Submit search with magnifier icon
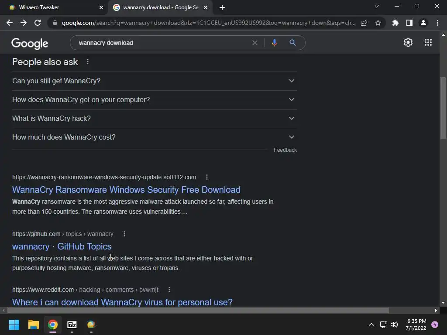 [x=292, y=43]
